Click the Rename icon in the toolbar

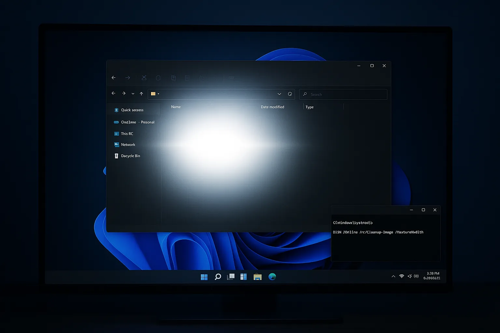point(187,78)
